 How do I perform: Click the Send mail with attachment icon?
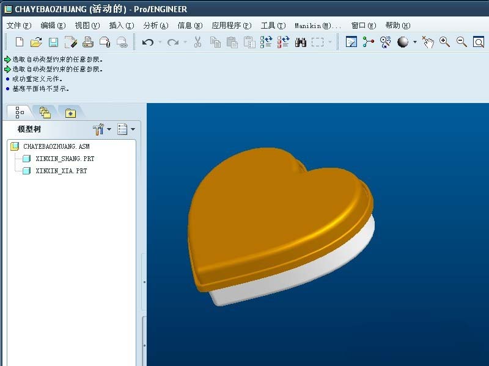tap(105, 42)
